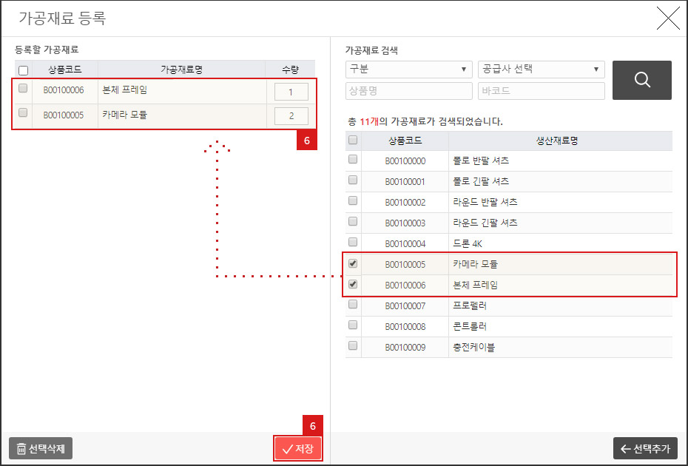
Task: Select all search results via header checkbox
Action: pos(353,140)
